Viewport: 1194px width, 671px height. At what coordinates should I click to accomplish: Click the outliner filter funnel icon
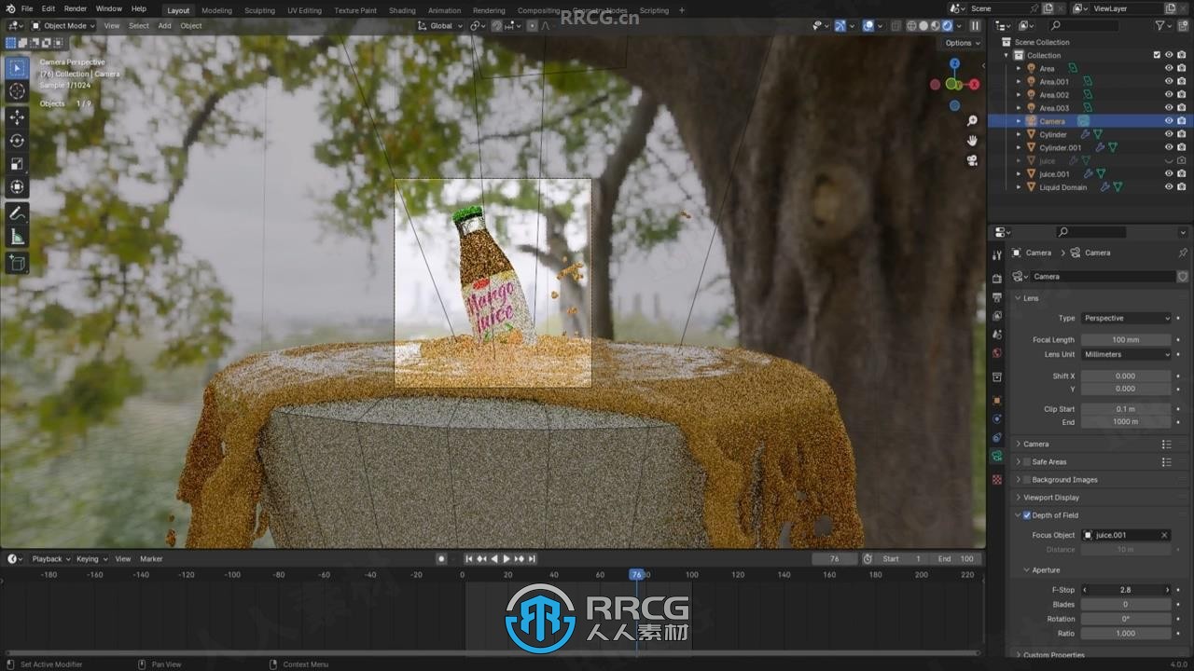click(x=1161, y=26)
